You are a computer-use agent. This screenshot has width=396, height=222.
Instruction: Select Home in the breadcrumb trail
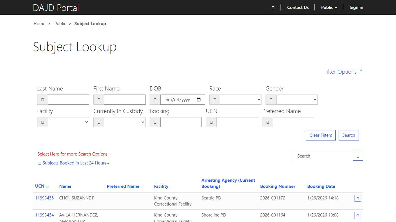click(x=39, y=23)
